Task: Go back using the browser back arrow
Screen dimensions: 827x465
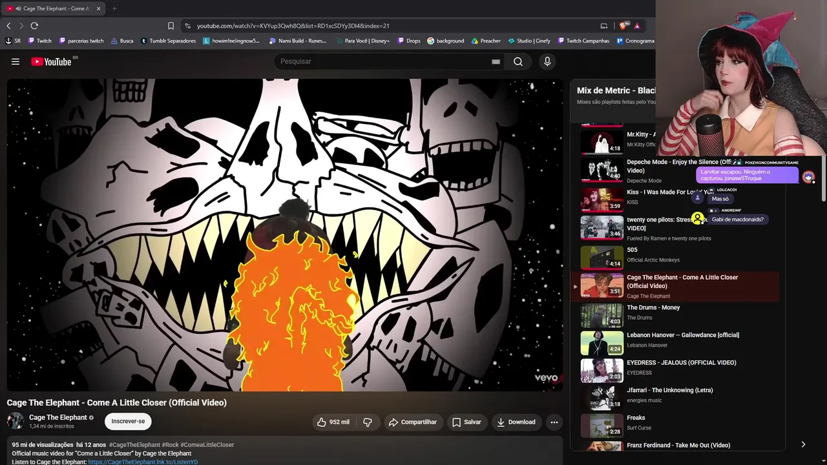Action: pos(8,26)
